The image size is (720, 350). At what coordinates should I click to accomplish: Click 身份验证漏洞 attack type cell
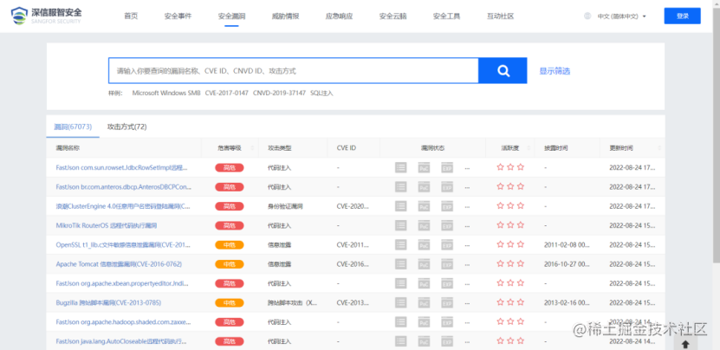285,206
